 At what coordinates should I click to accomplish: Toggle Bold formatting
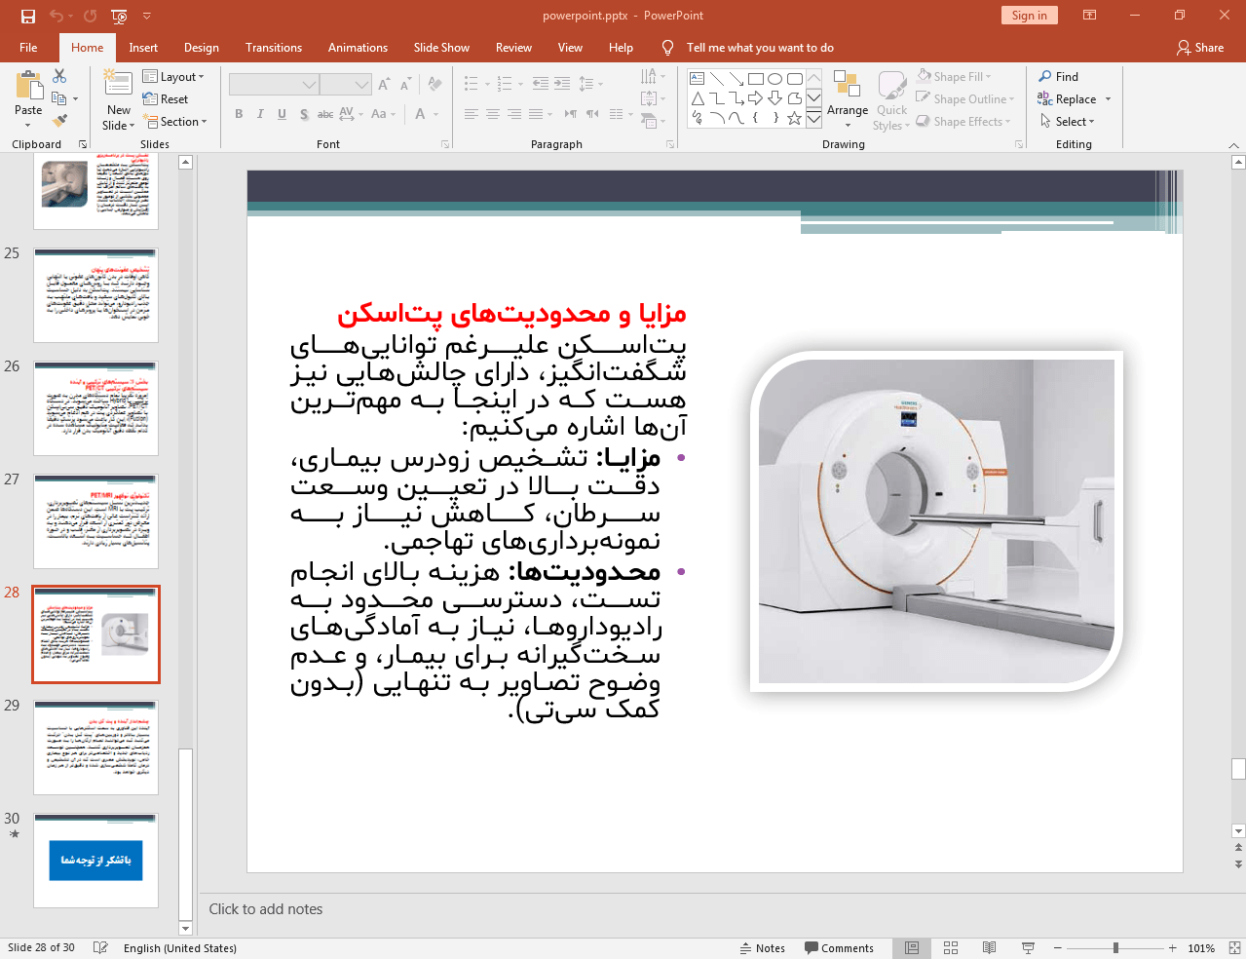point(239,114)
